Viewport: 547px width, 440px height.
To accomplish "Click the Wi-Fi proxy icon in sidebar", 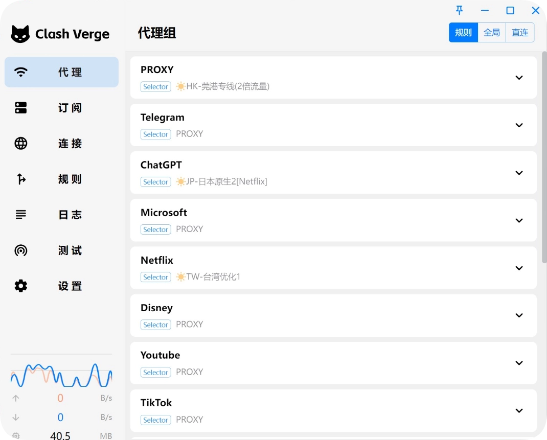I will pyautogui.click(x=21, y=72).
